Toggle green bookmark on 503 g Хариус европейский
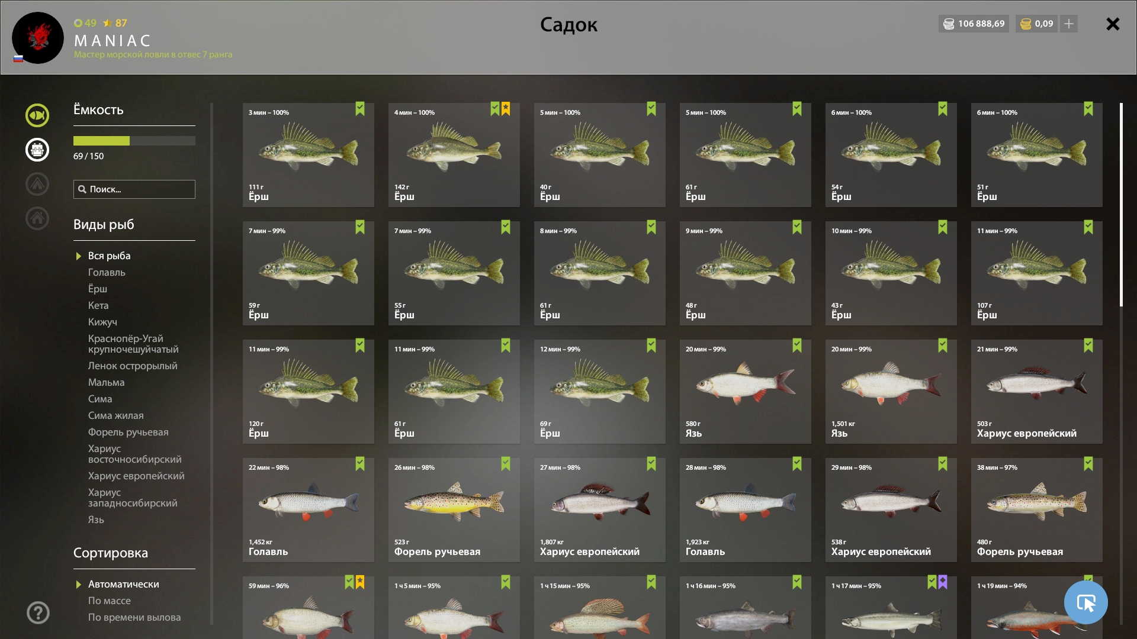The height and width of the screenshot is (639, 1137). coord(1088,346)
